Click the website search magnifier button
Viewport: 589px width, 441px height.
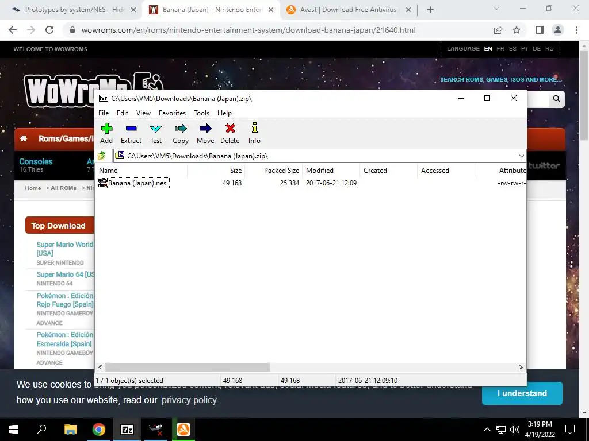tap(556, 99)
